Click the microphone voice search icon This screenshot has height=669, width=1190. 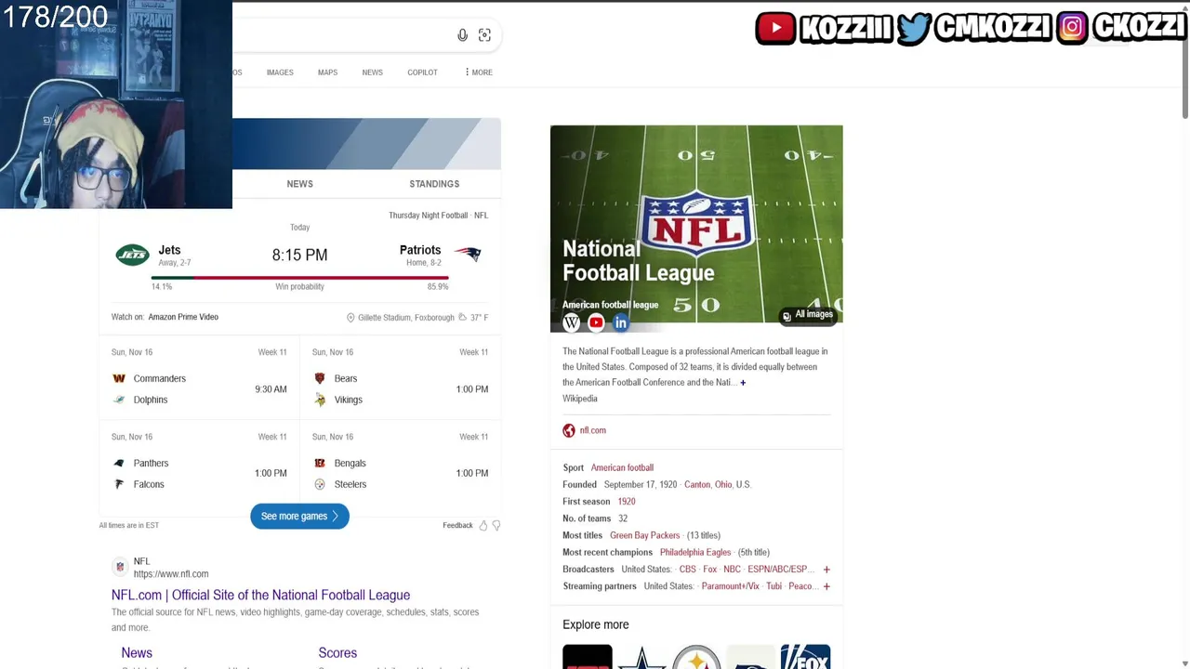click(x=462, y=35)
